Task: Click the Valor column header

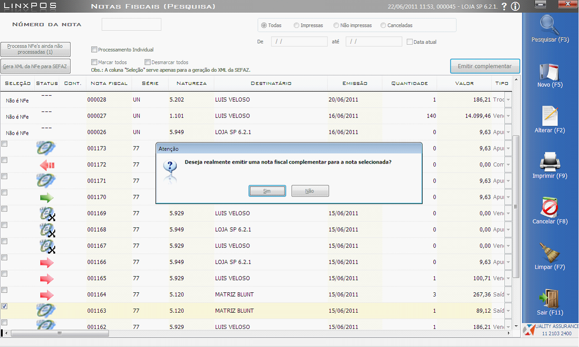Action: tap(464, 83)
